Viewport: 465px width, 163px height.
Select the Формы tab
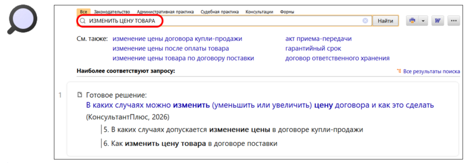pyautogui.click(x=287, y=12)
